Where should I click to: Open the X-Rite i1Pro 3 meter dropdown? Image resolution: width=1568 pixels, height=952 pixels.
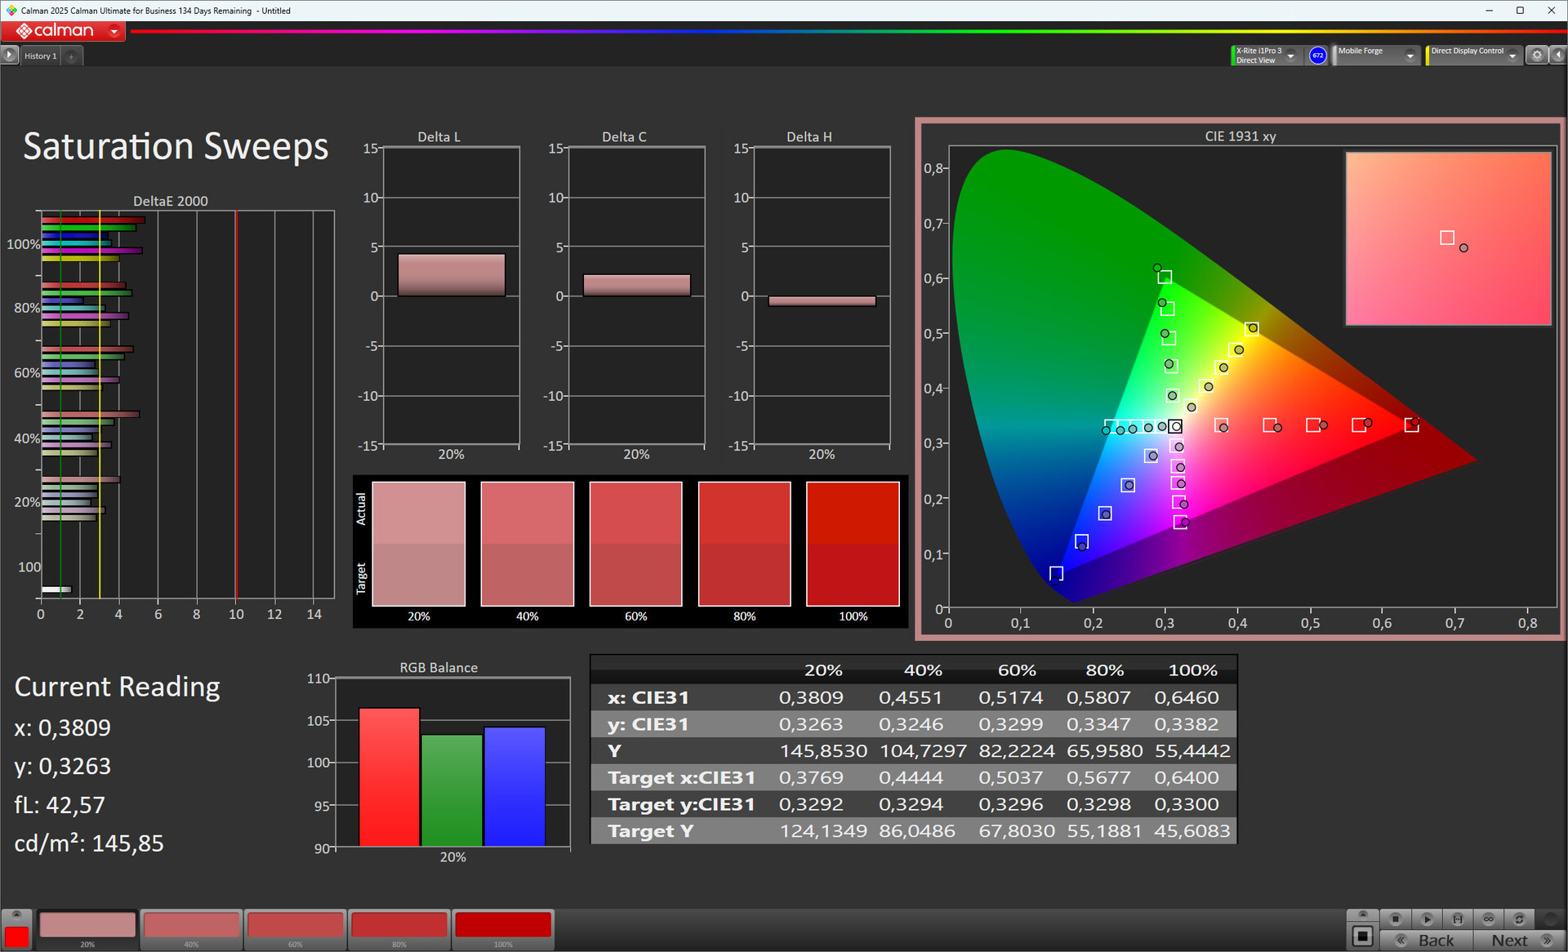[x=1291, y=56]
